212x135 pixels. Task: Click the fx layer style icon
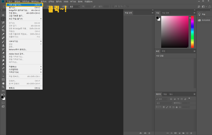172,133
